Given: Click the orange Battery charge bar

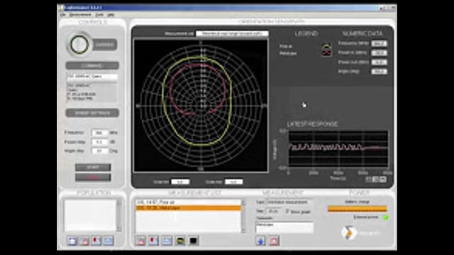Looking at the screenshot, I should coord(358,209).
